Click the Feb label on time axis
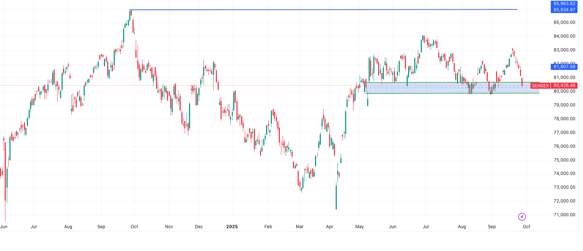Screen dimensions: 583x251 pyautogui.click(x=268, y=227)
